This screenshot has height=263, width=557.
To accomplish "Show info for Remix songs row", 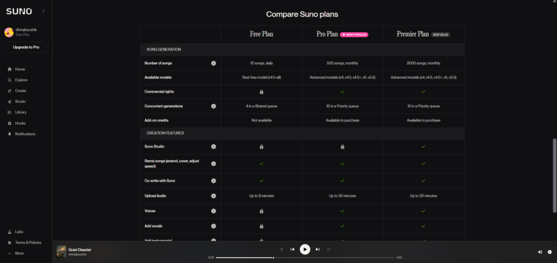I will pos(213,163).
